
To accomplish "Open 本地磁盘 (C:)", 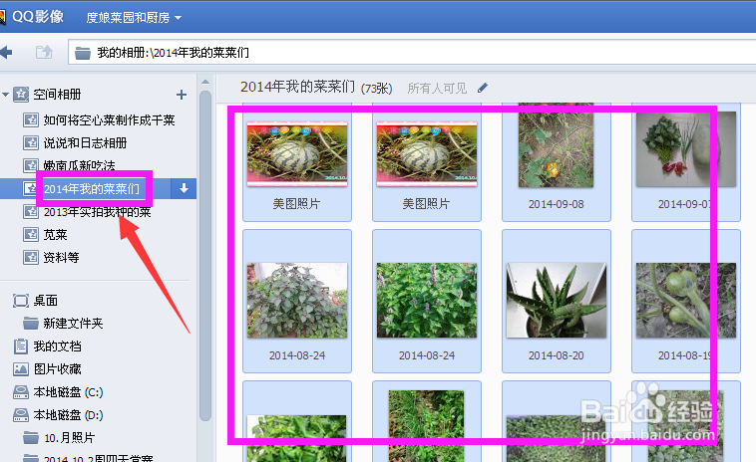I will [x=68, y=392].
